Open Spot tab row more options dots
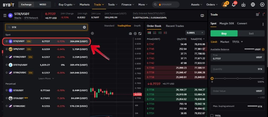This screenshot has height=117, width=268. [x=263, y=24]
